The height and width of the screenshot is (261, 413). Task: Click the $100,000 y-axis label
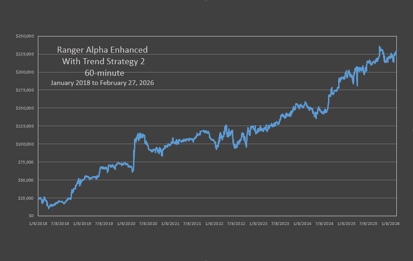(x=25, y=144)
